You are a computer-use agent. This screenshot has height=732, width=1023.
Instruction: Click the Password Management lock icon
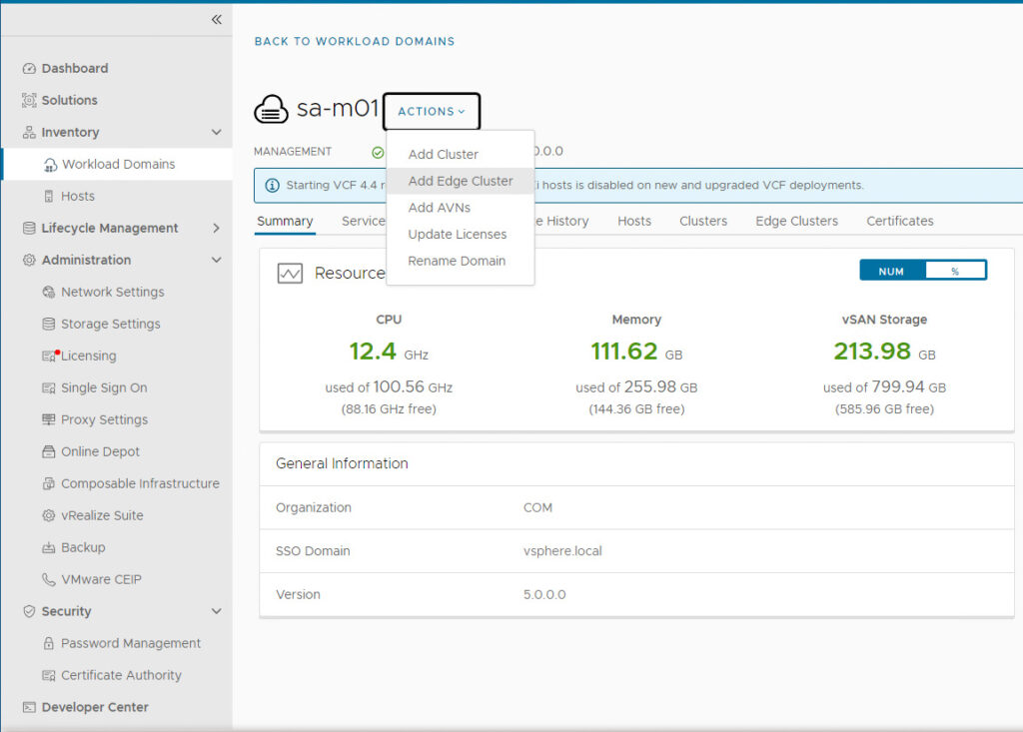[x=48, y=643]
